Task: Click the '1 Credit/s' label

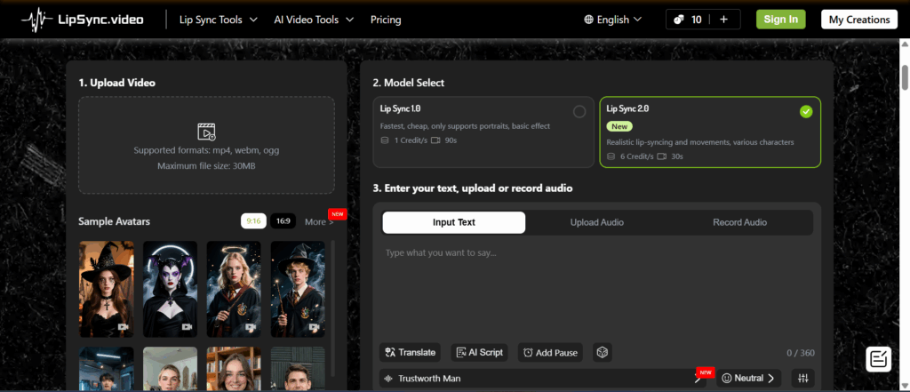Action: pos(411,140)
